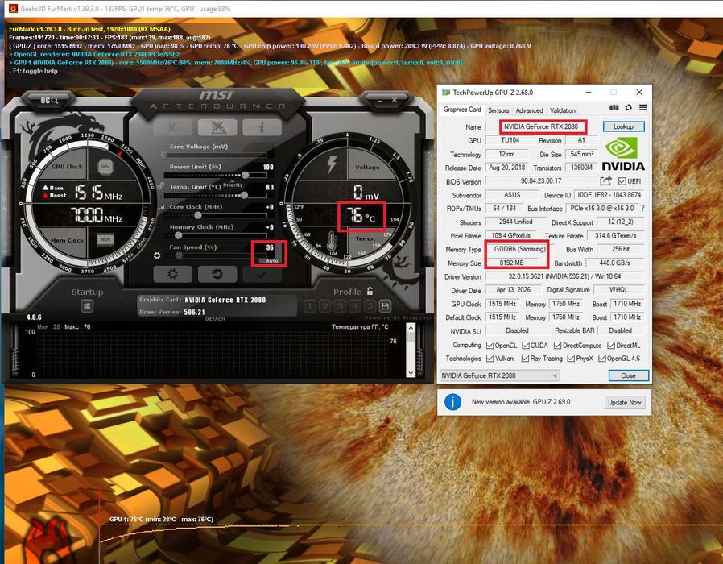Click the bus interface question mark icon
The image size is (723, 564).
pyautogui.click(x=642, y=208)
